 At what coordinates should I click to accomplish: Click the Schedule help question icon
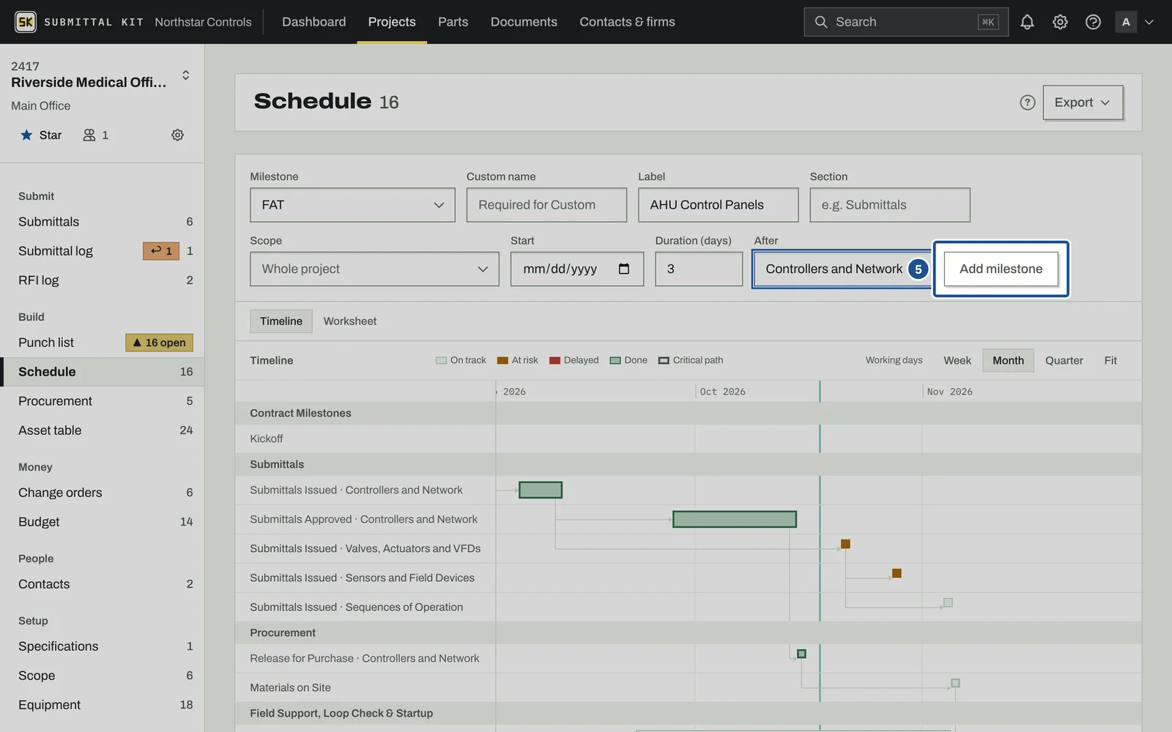tap(1028, 102)
